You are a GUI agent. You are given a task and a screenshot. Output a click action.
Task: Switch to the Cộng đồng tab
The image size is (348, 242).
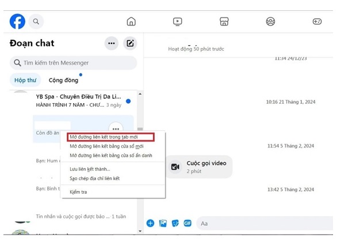coord(63,80)
